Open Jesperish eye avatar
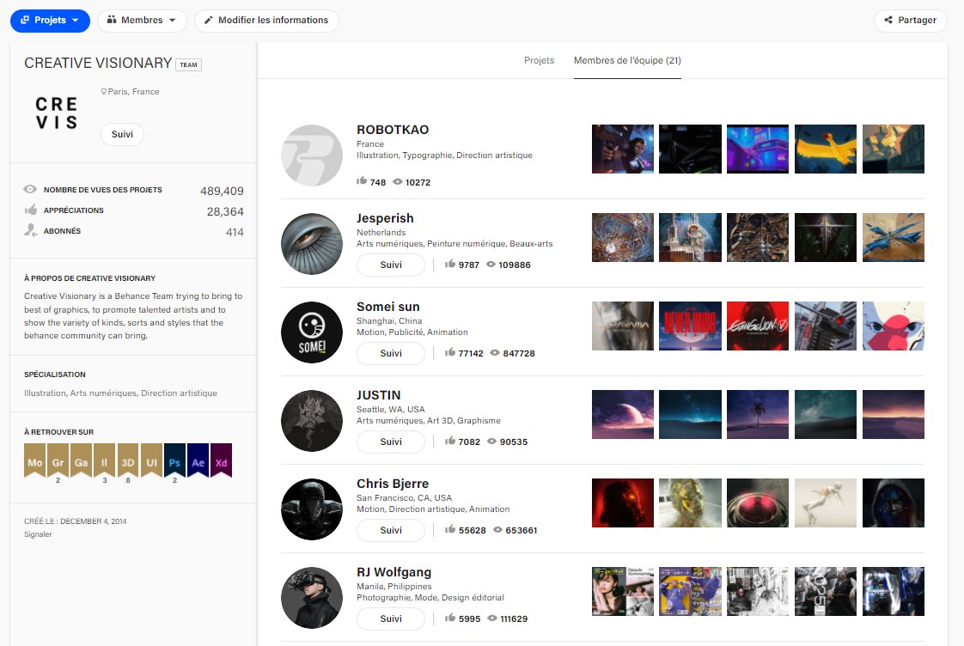 pos(312,244)
